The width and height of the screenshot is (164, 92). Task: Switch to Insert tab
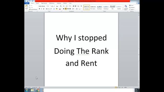(x=37, y=3)
